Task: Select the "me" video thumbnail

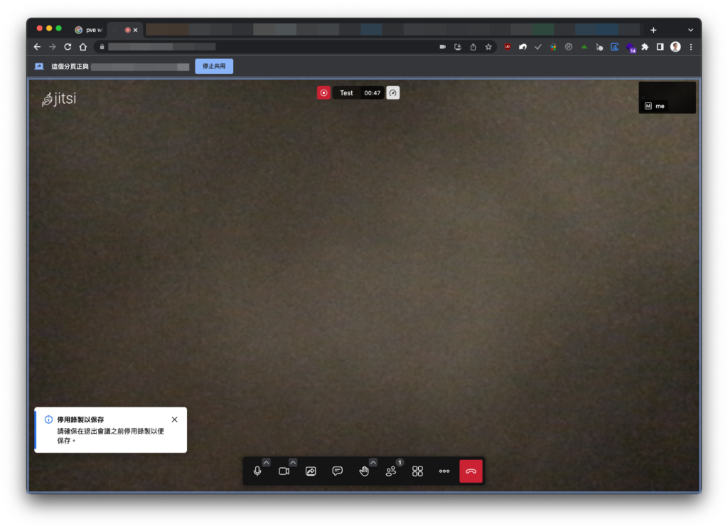Action: pos(667,97)
